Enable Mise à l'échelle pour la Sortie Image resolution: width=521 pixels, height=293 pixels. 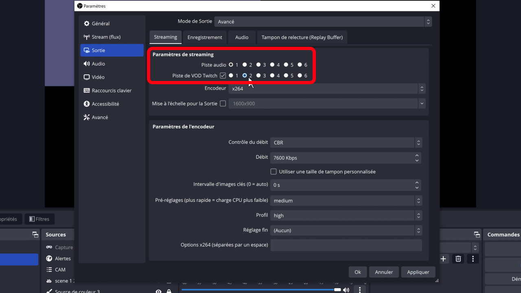[x=223, y=104]
